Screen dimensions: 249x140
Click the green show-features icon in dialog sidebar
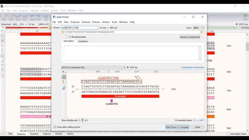pyautogui.click(x=64, y=77)
